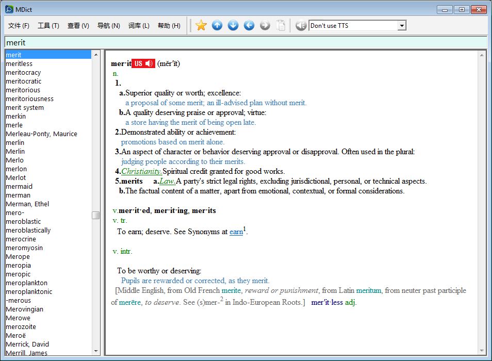Open the 词库 (L) menu
492x361 pixels.
pyautogui.click(x=139, y=26)
